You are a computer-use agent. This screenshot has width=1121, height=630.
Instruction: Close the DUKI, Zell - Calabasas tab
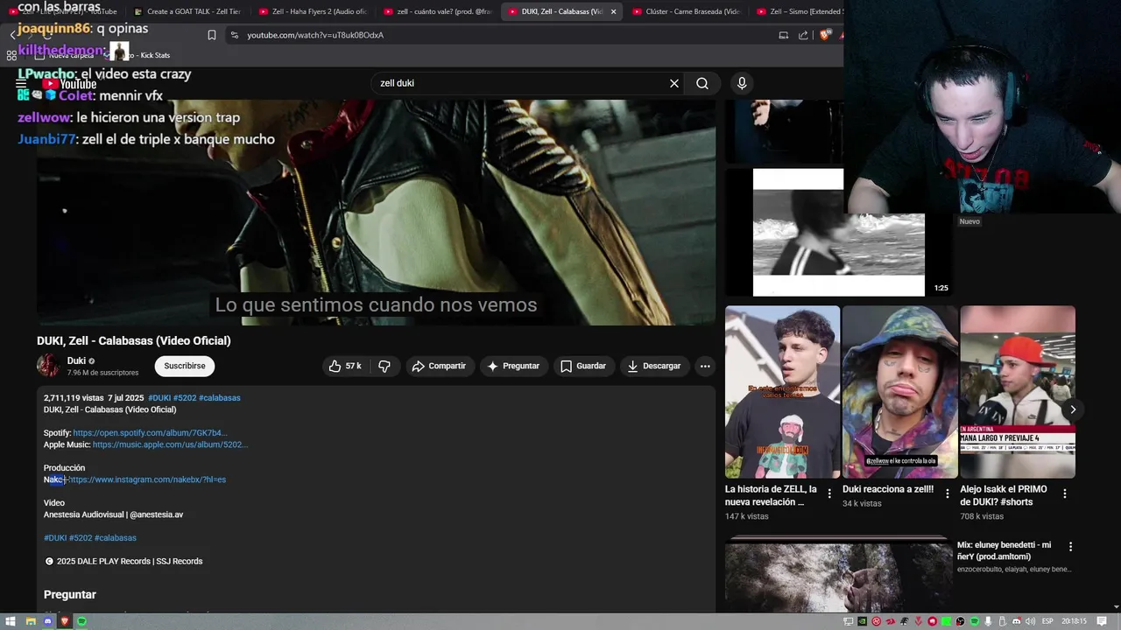pos(613,11)
